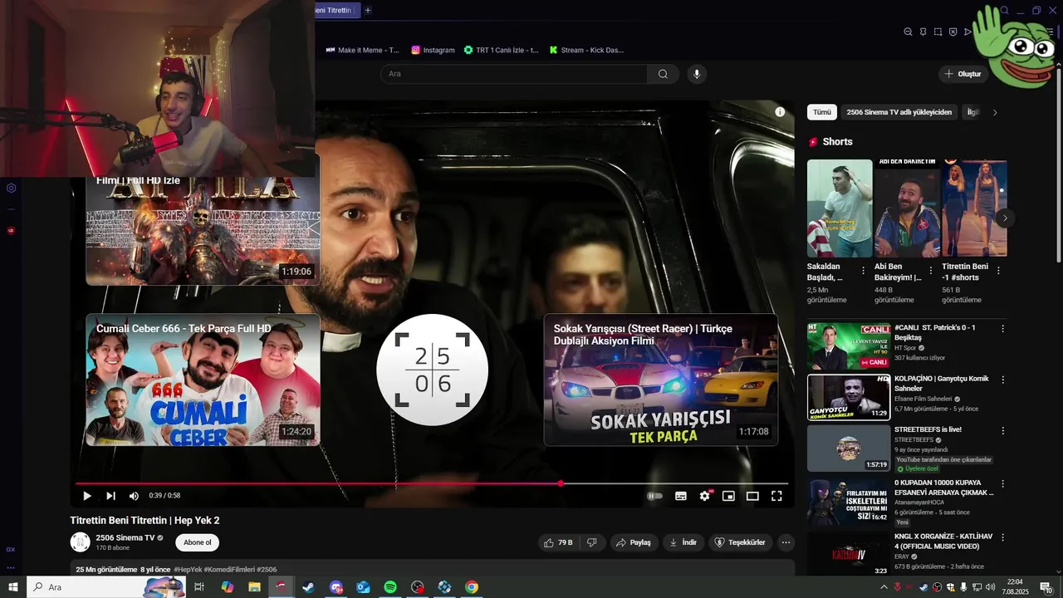Toggle the autoplay switch in player
1063x598 pixels.
[x=655, y=496]
